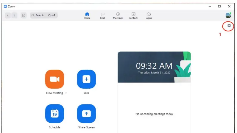Click the magnifier icon in the search box

coord(33,15)
